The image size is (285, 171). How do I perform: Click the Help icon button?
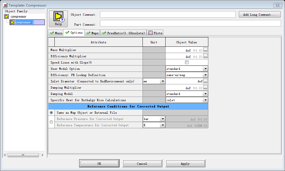pyautogui.click(x=58, y=19)
